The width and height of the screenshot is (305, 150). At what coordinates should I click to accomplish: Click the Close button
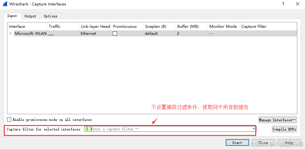(263, 143)
